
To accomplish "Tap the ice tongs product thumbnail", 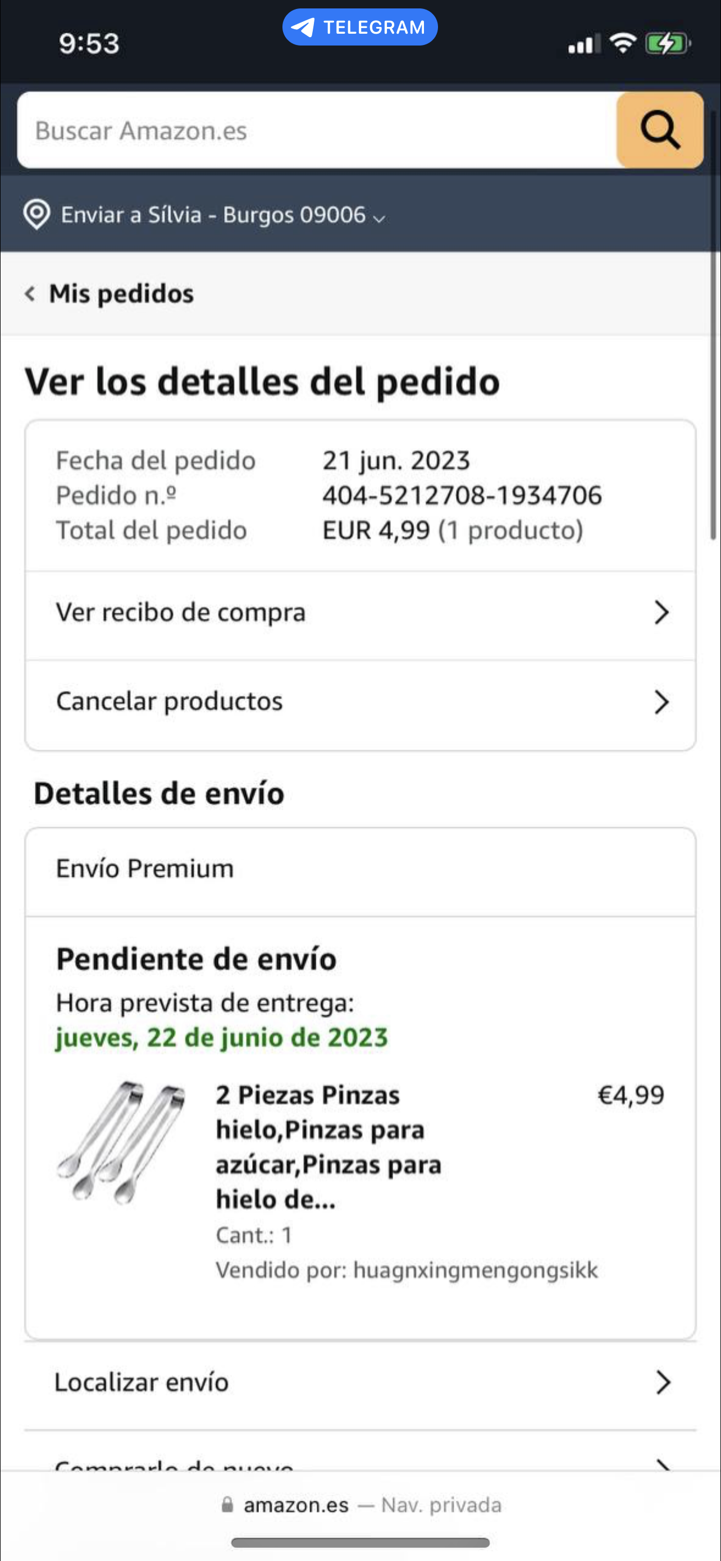I will [x=122, y=1142].
